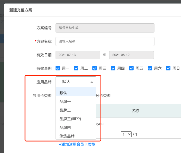
Task: Open the end date 2021-08-12 field
Action: [131, 55]
